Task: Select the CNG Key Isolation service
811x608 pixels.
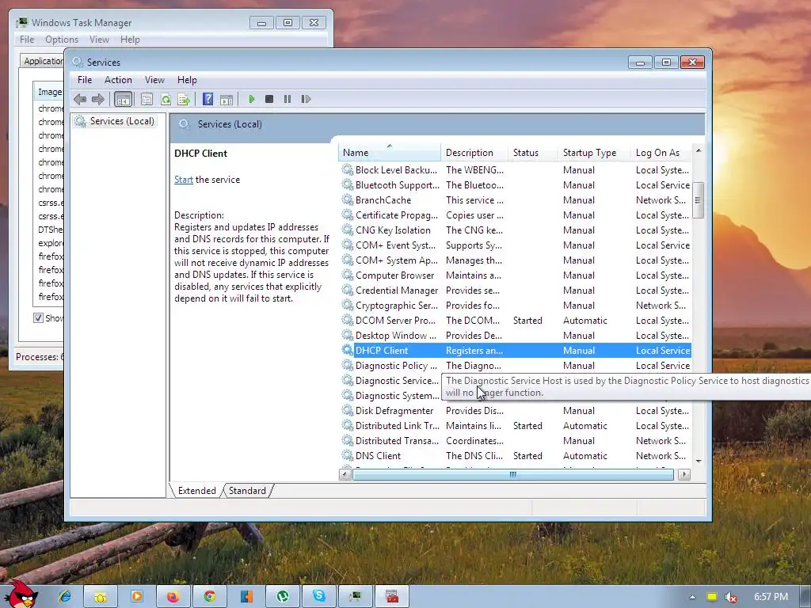Action: click(516, 230)
